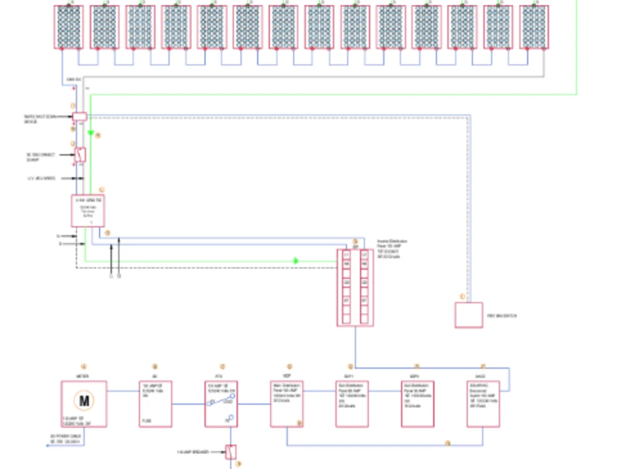
Task: Click the MDP Main Distribution Panel block
Action: pyautogui.click(x=287, y=401)
